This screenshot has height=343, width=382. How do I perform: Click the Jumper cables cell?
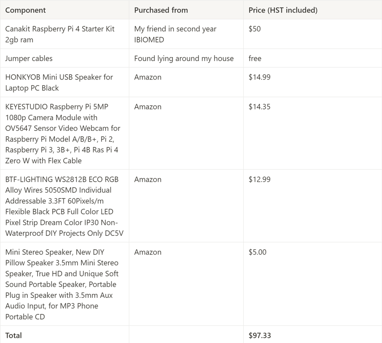(29, 59)
